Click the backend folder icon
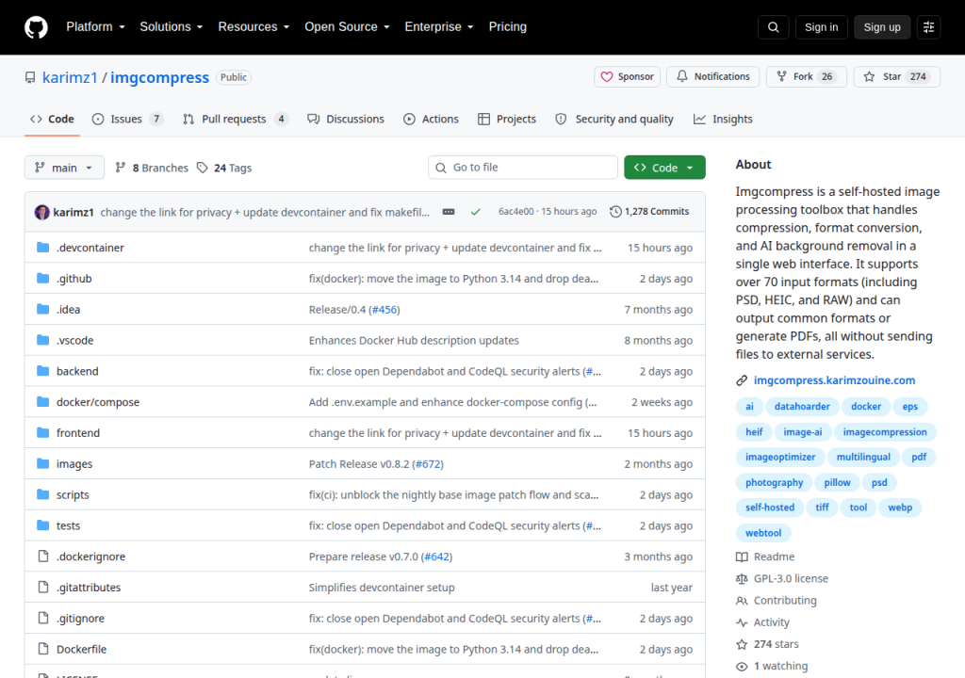 [x=43, y=371]
